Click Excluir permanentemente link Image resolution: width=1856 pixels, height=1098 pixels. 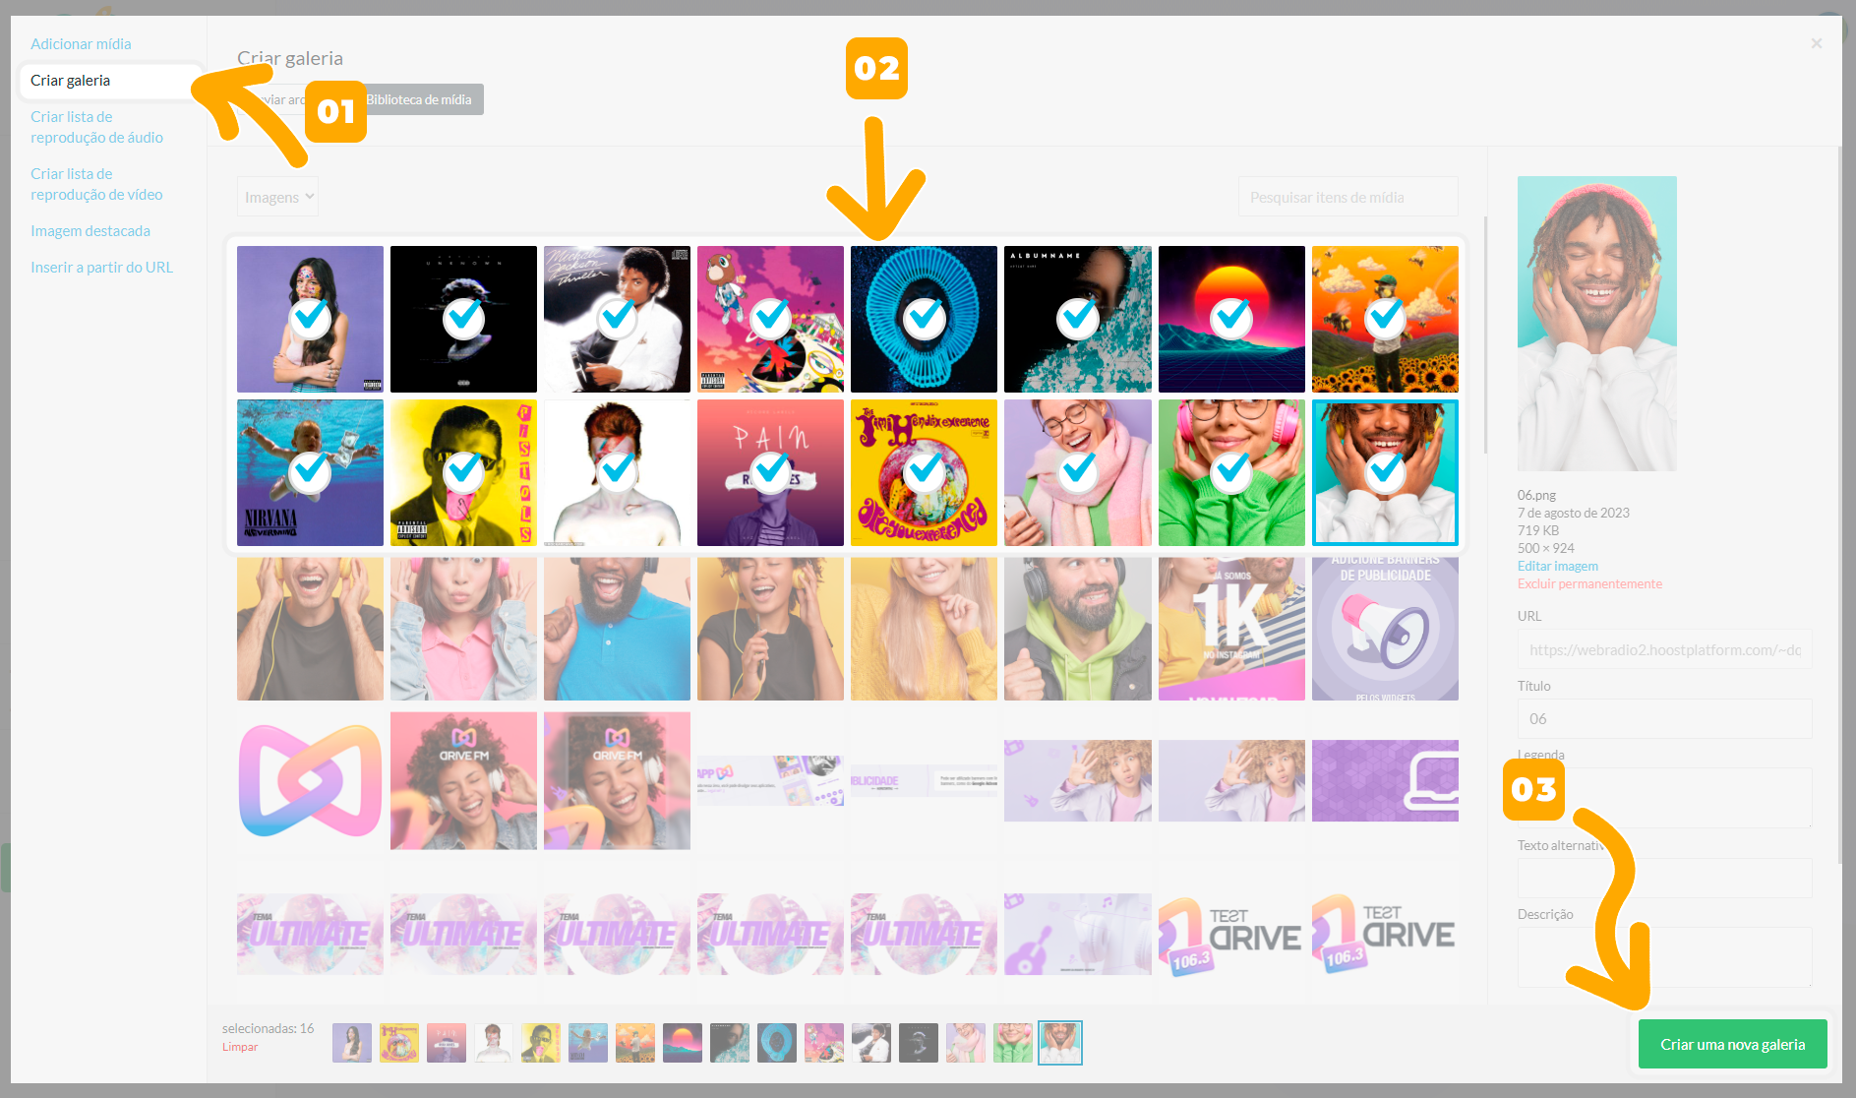tap(1589, 583)
